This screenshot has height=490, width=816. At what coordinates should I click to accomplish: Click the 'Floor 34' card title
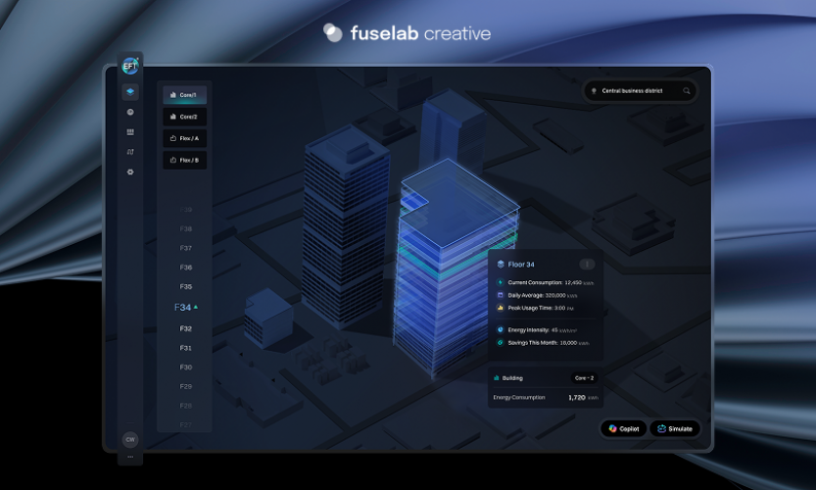point(521,264)
